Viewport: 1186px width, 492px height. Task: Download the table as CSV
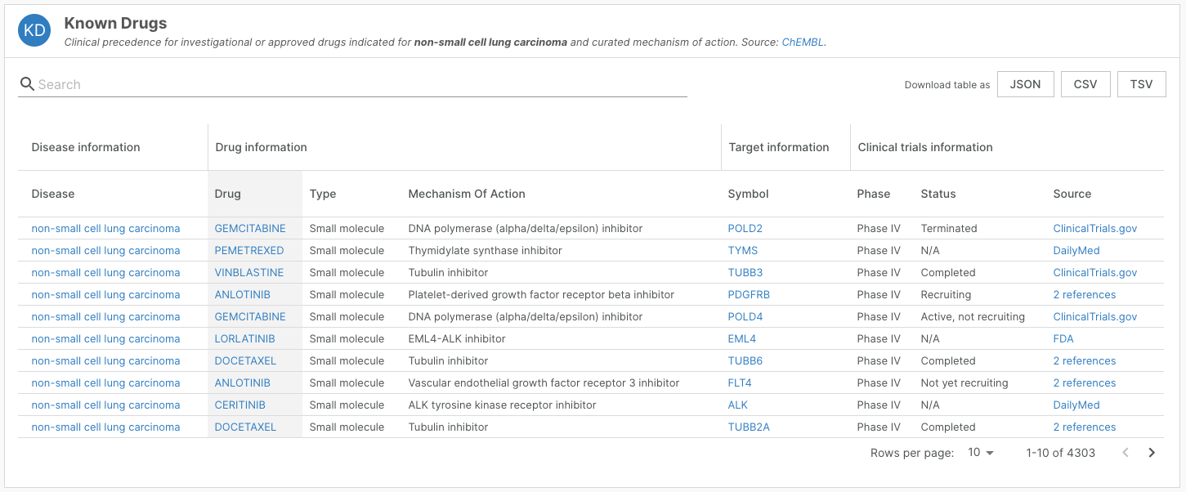tap(1085, 83)
